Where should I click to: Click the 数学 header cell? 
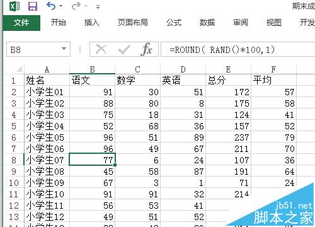tap(137, 80)
